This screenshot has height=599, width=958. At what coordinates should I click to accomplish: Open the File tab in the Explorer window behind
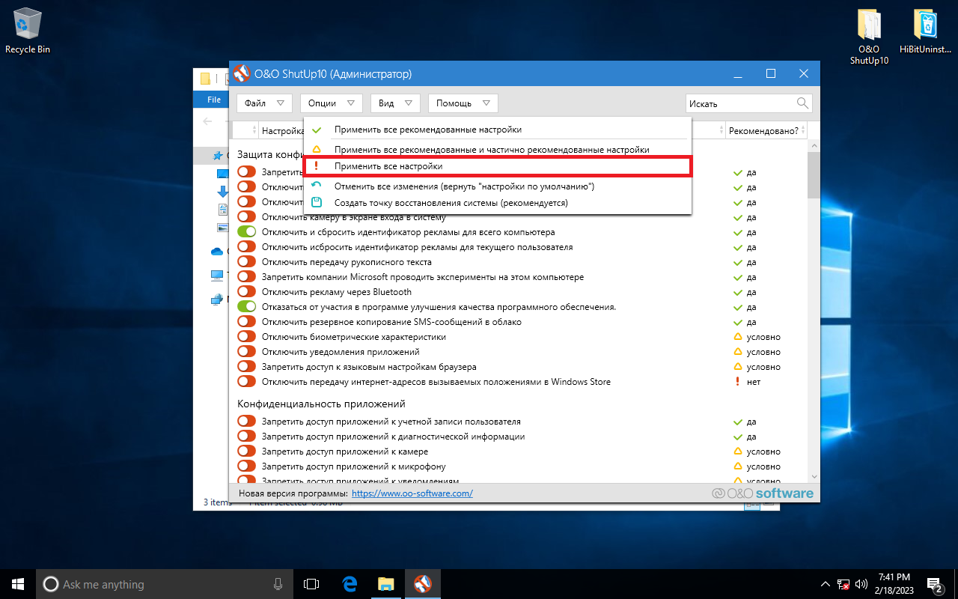point(213,100)
